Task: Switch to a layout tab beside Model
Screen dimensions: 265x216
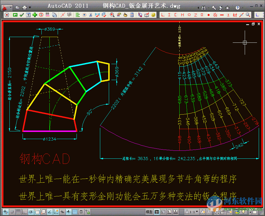Action: pyautogui.click(x=157, y=212)
